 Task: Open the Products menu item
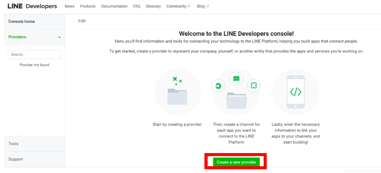coord(88,6)
